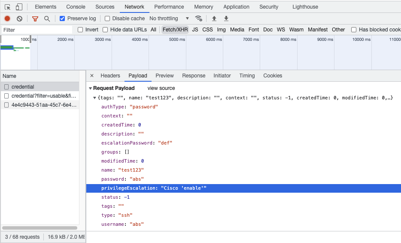
Task: Open network conditions wifi-gear icon
Action: point(198,18)
